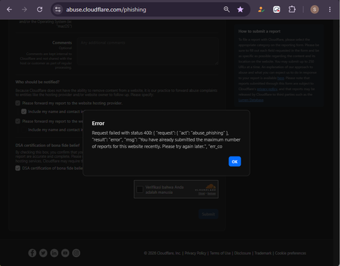Toggle second Please forward my report checkbox
The height and width of the screenshot is (266, 340).
[18, 121]
